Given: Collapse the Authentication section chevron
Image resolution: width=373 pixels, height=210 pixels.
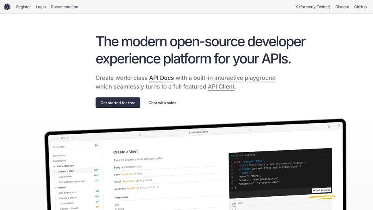Looking at the screenshot, I should 54,166.
